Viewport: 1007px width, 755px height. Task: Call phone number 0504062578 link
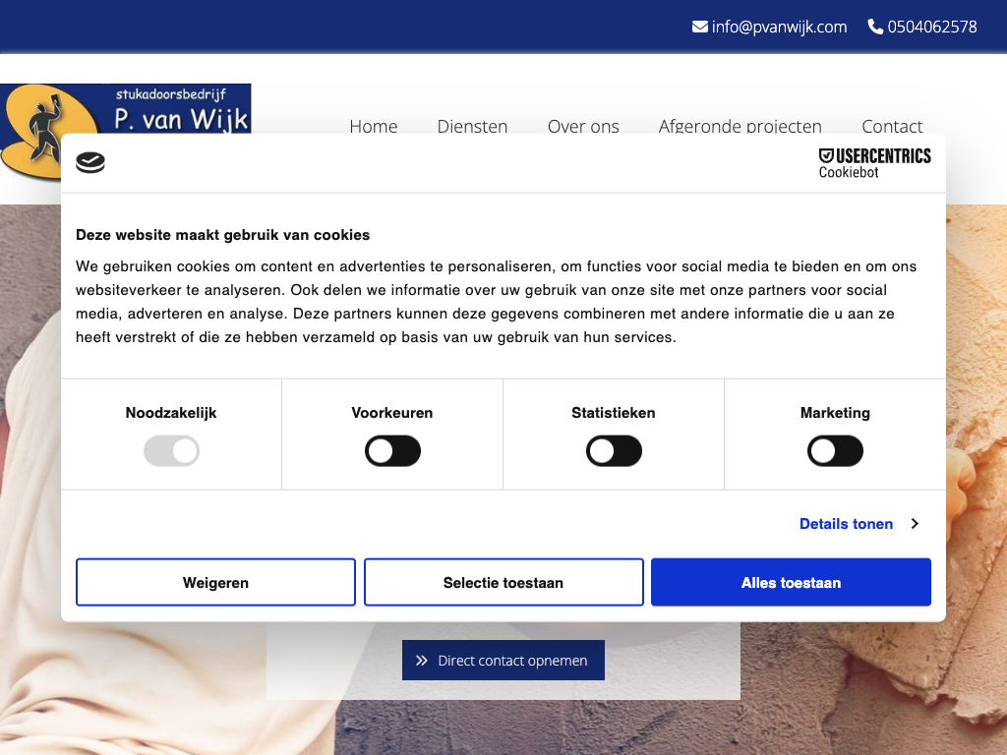[x=932, y=27]
